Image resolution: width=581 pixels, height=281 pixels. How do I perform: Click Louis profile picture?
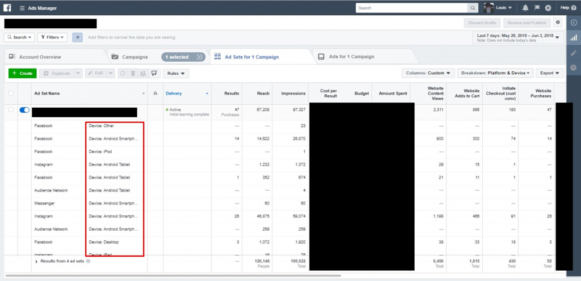(x=489, y=8)
